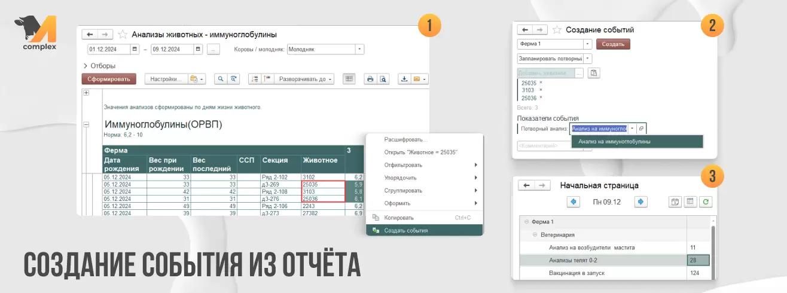Open the Ферма 1 farm dropdown
The width and height of the screenshot is (787, 293).
point(588,44)
